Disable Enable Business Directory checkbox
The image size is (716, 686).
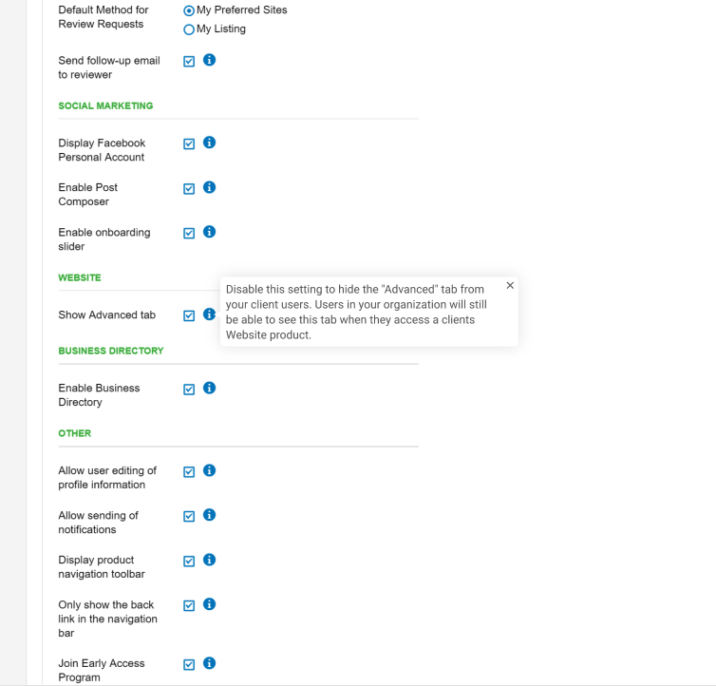189,390
